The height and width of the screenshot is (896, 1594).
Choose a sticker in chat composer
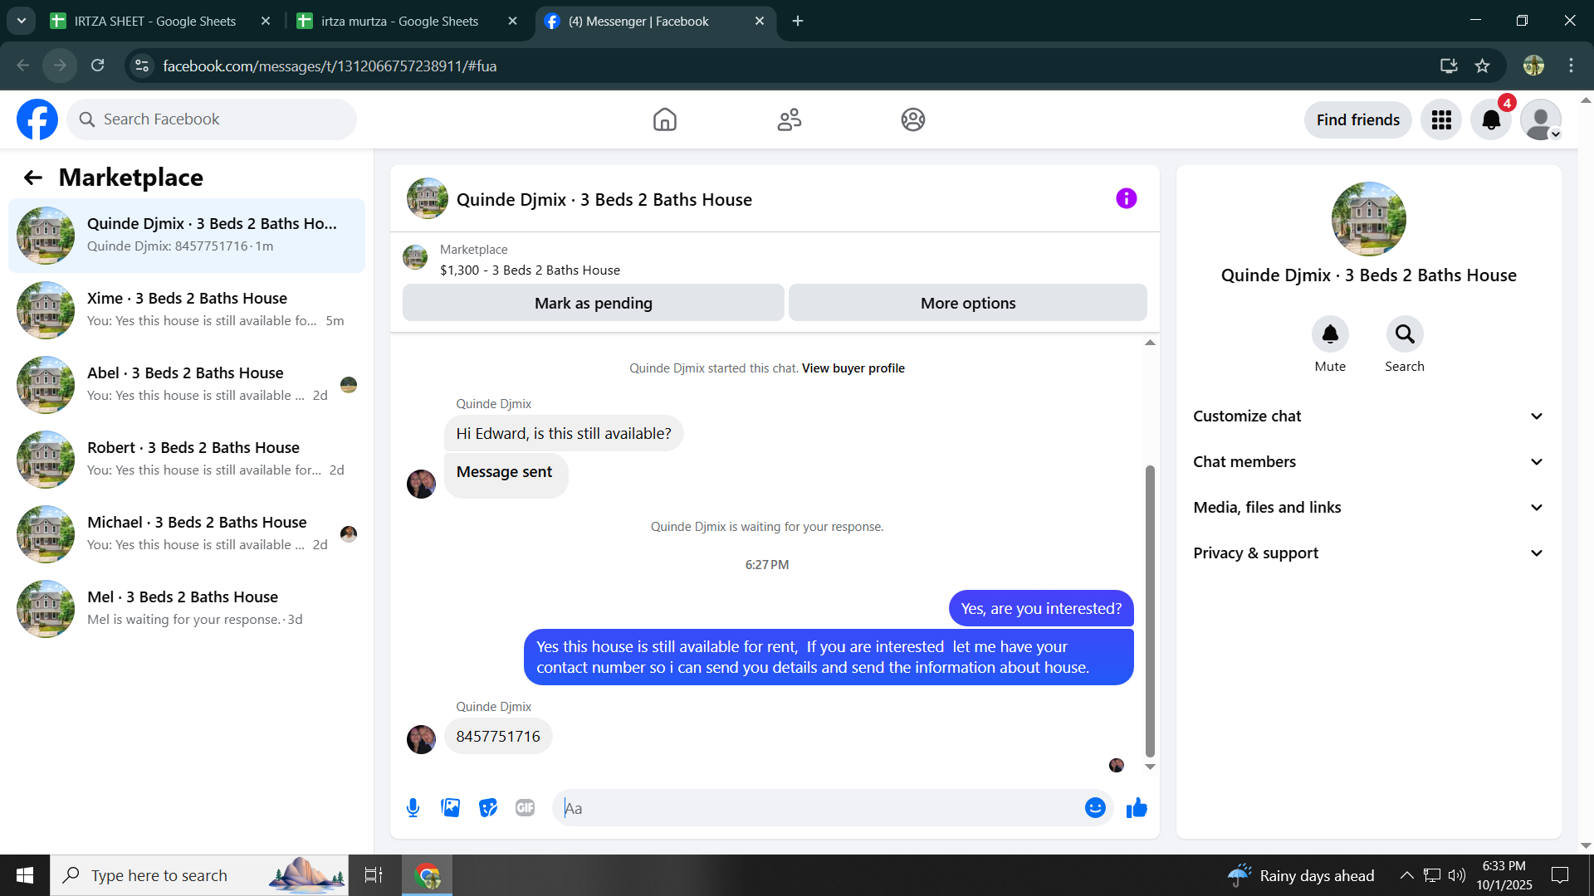tap(488, 808)
